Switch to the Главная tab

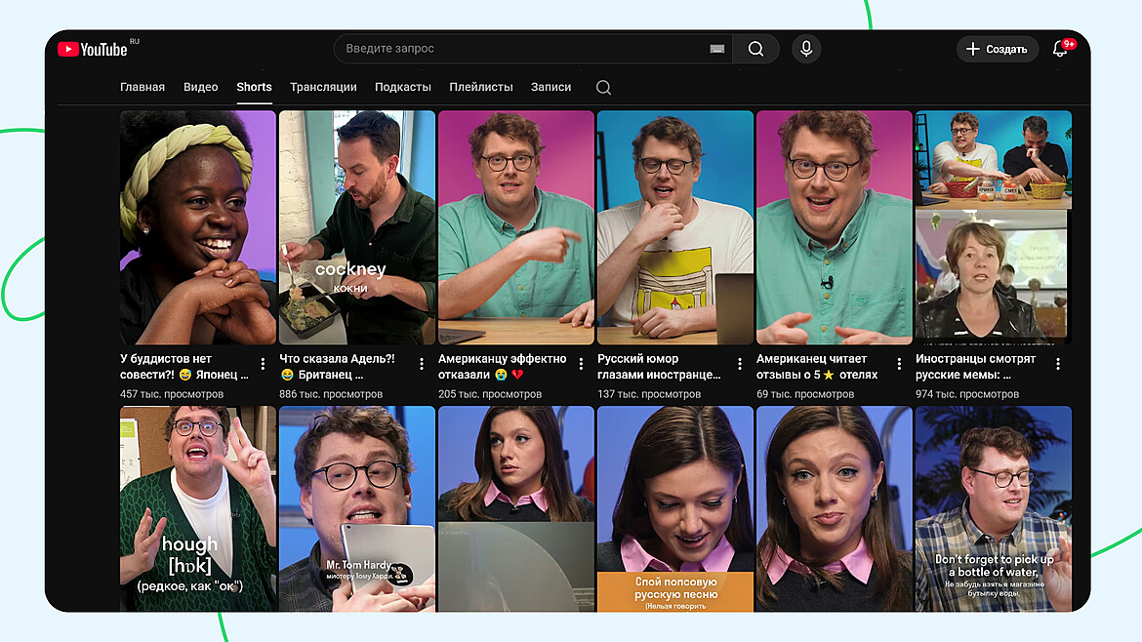[x=143, y=87]
